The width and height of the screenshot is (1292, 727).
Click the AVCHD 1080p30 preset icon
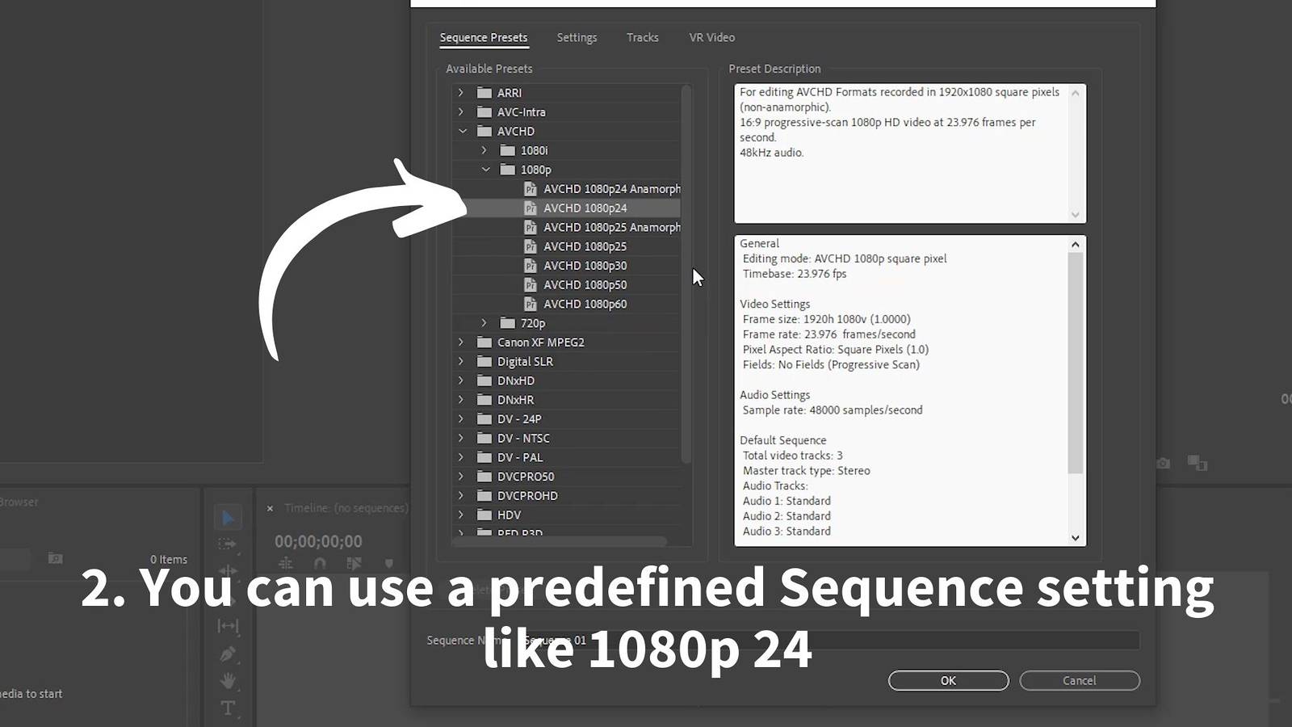coord(531,266)
